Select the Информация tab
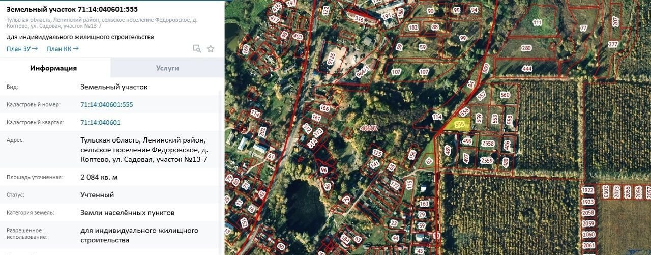 point(53,68)
